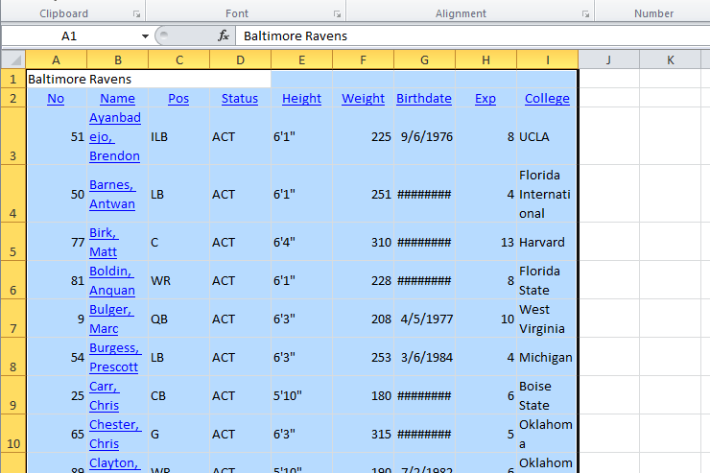Select row 4 header
Image resolution: width=710 pixels, height=473 pixels.
click(x=13, y=194)
